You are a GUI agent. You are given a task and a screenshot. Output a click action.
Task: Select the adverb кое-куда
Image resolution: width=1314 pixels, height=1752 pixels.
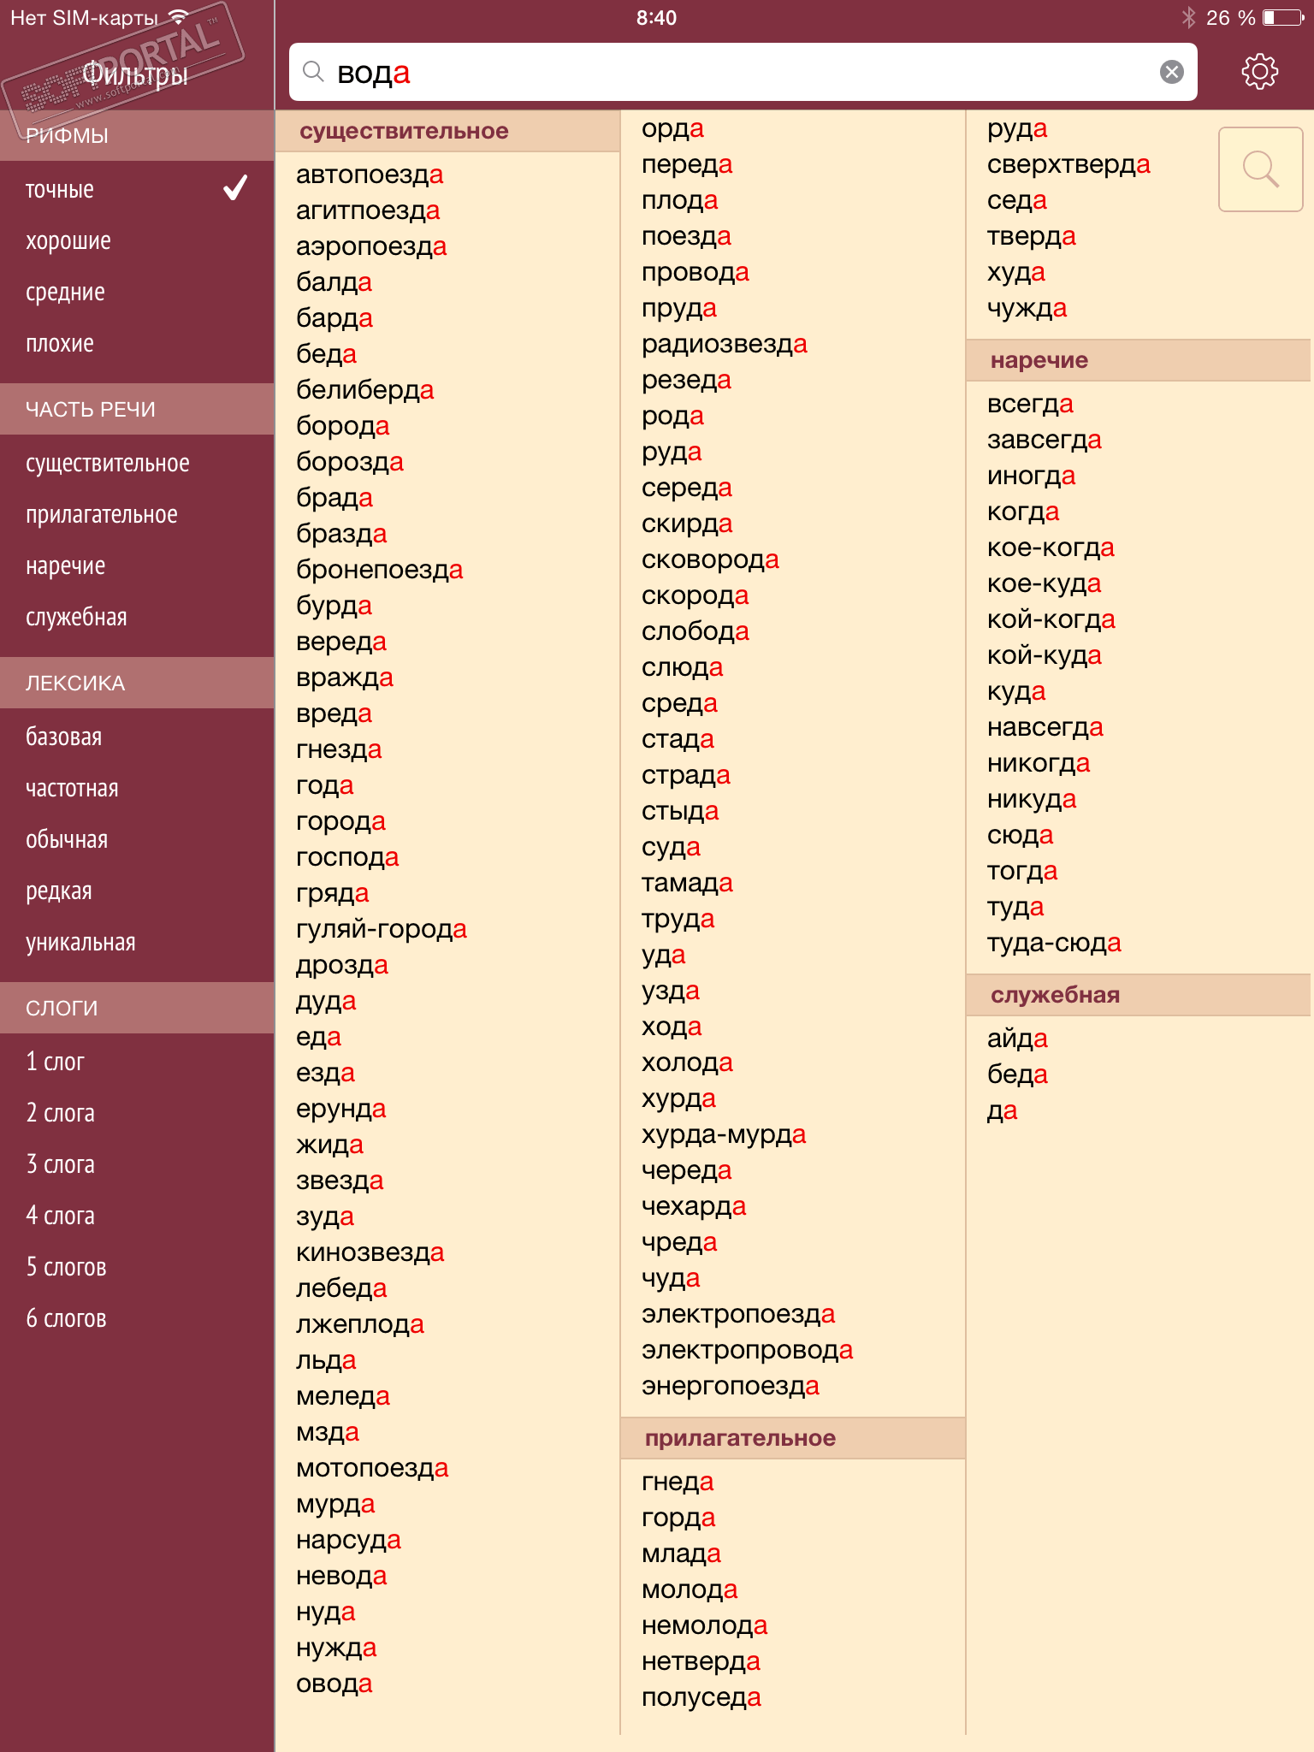tap(1045, 583)
